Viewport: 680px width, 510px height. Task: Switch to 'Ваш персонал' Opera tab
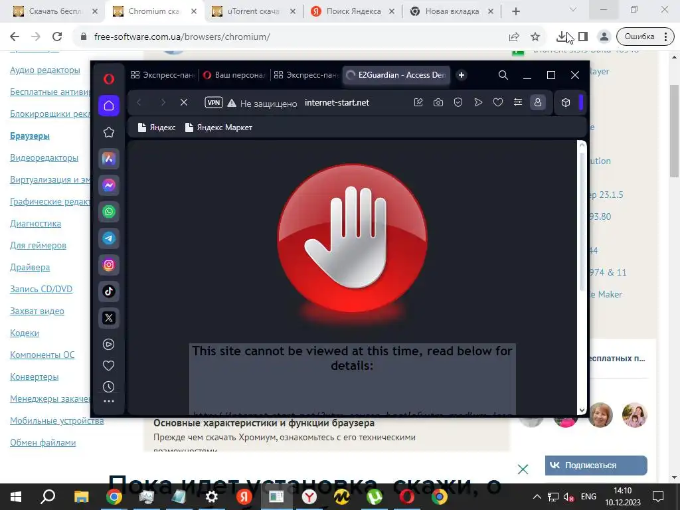point(235,75)
